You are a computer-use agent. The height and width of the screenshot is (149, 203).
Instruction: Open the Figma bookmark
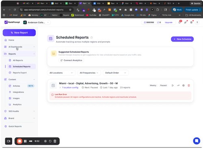pos(152,15)
